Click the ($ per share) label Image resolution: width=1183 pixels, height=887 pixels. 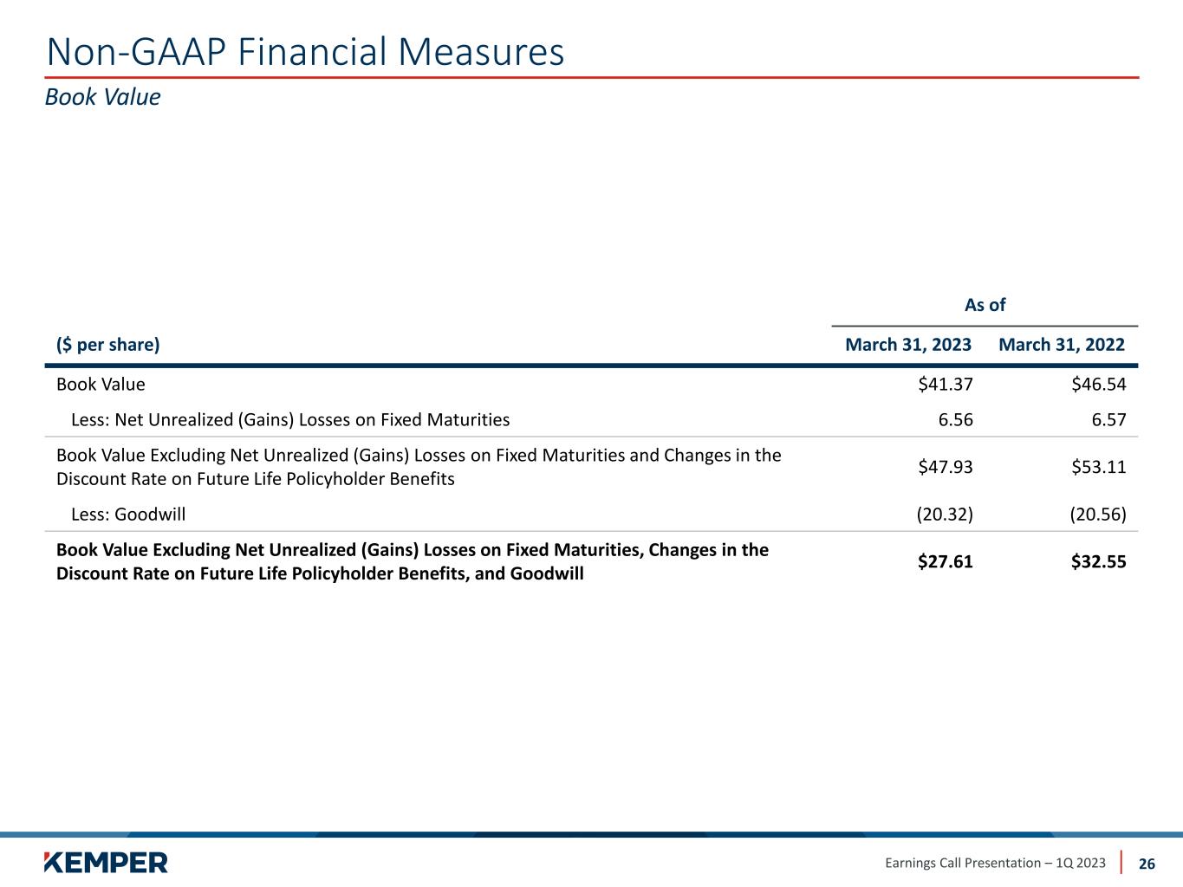coord(108,345)
